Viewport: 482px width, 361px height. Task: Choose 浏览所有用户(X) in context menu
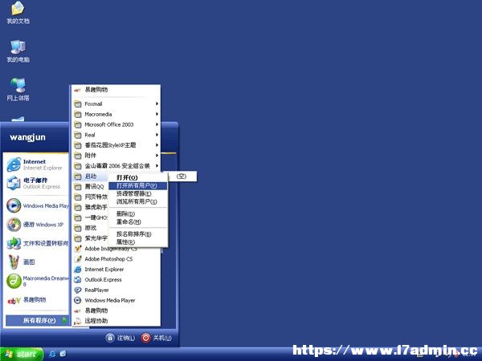(x=138, y=201)
